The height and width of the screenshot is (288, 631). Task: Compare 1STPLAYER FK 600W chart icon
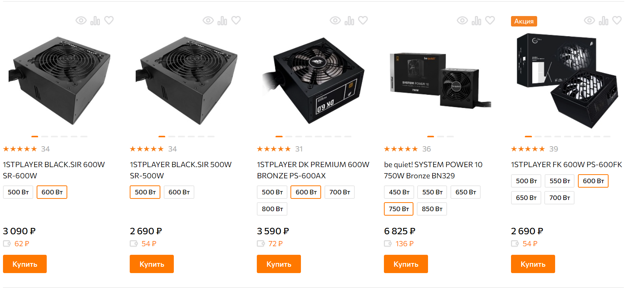(x=603, y=21)
